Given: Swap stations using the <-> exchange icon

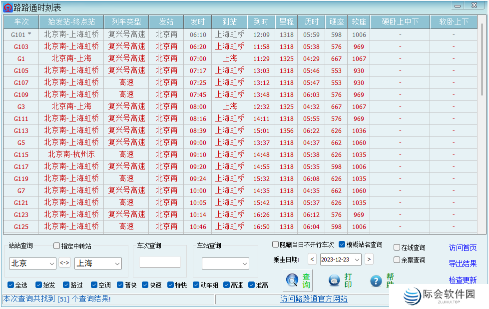Looking at the screenshot, I should [64, 262].
